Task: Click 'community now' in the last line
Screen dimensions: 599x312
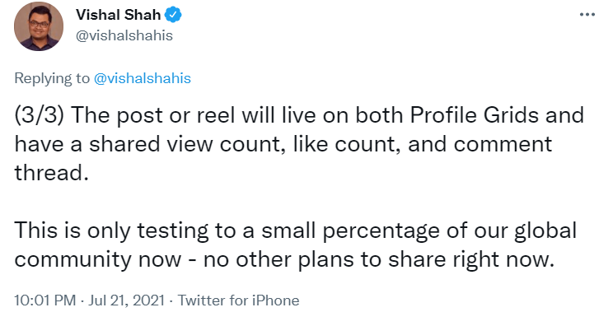Action: 98,259
